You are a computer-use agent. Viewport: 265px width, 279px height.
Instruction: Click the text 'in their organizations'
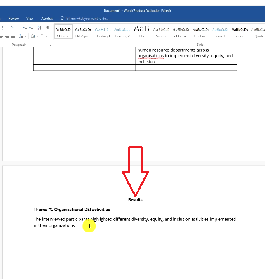coord(54,225)
